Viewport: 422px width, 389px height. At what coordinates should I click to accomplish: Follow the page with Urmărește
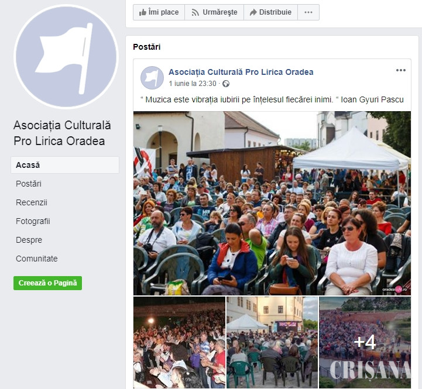click(x=214, y=12)
